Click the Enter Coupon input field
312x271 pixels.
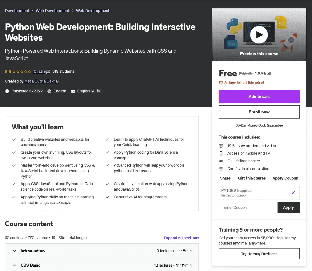tap(248, 208)
